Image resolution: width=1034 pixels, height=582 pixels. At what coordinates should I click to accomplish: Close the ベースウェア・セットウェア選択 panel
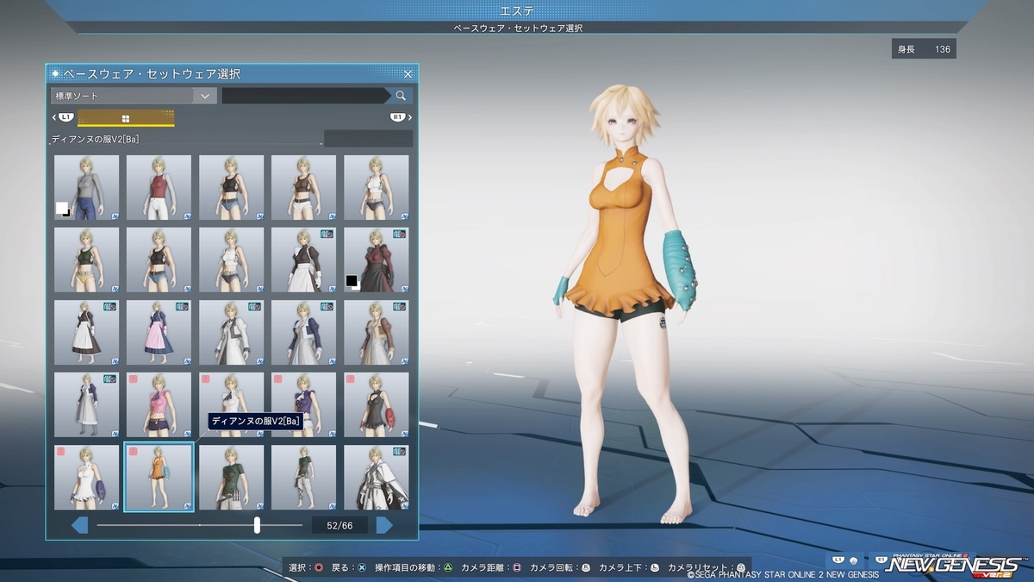(x=408, y=74)
